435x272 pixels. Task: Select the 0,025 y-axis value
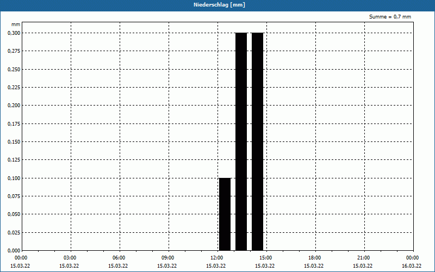coord(14,233)
